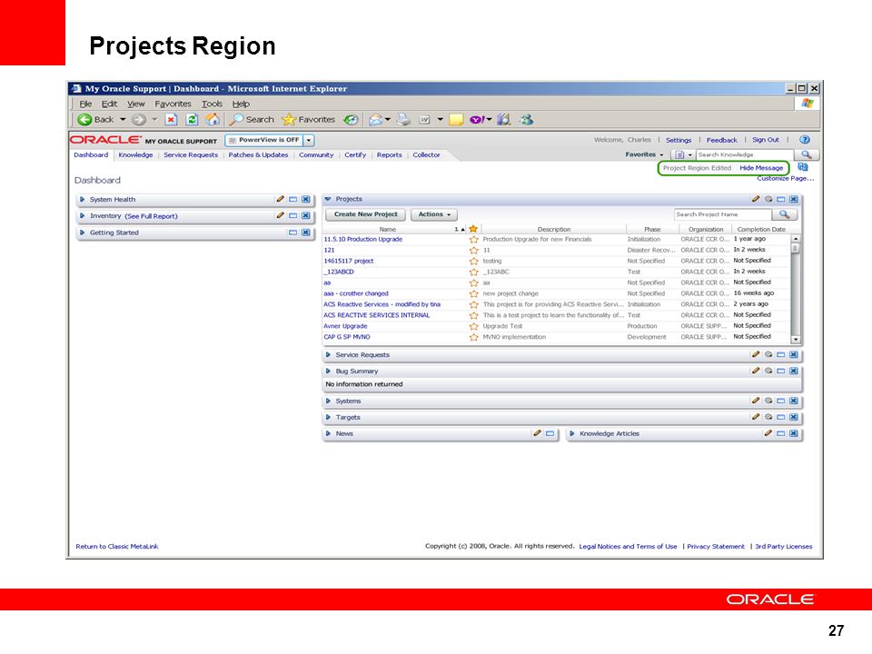The width and height of the screenshot is (872, 654).
Task: Toggle favorite star for 14615117 project
Action: click(x=473, y=261)
